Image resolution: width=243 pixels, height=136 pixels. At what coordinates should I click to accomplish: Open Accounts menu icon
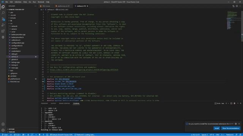point(3,124)
